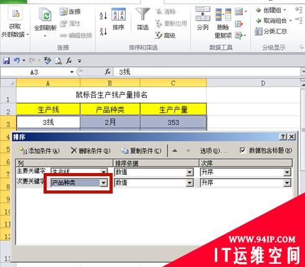
Task: Expand the 产品种类 secondary key dropdown
Action: coord(103,183)
